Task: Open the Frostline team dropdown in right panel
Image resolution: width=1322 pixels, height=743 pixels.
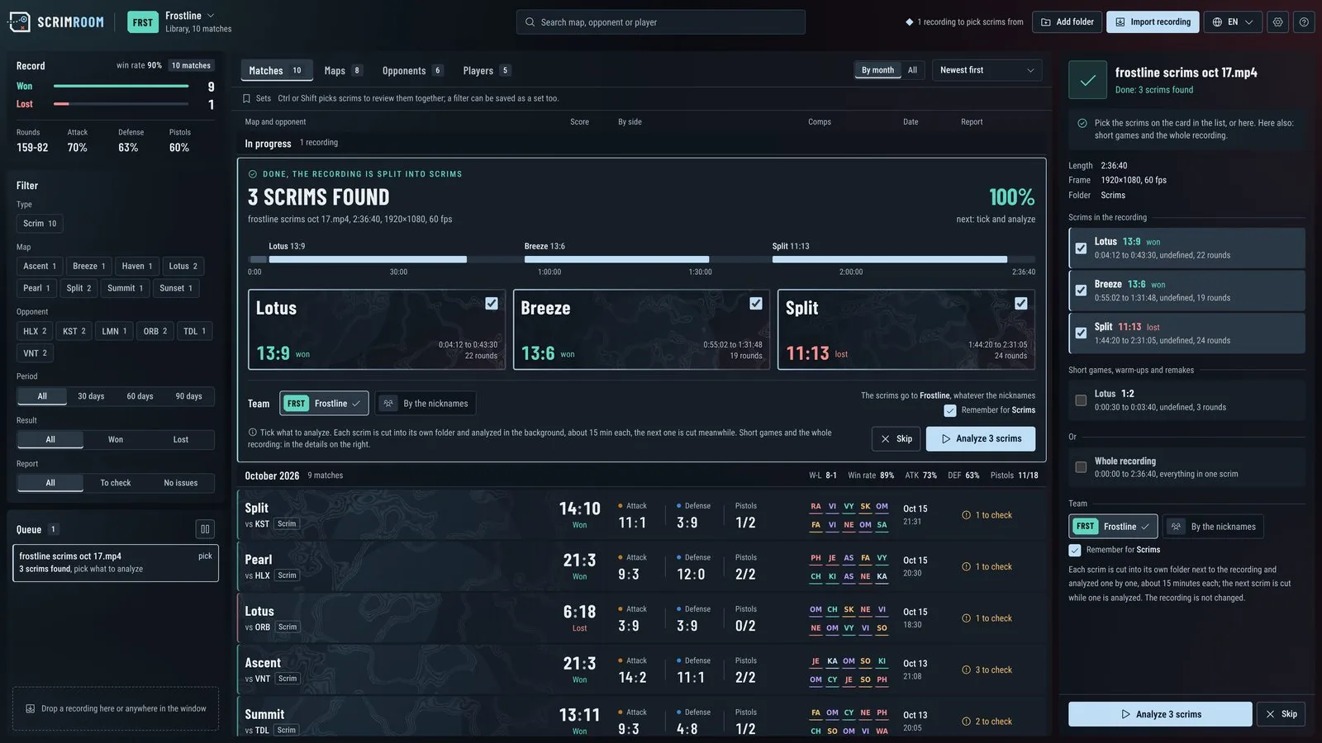Action: coord(1113,527)
